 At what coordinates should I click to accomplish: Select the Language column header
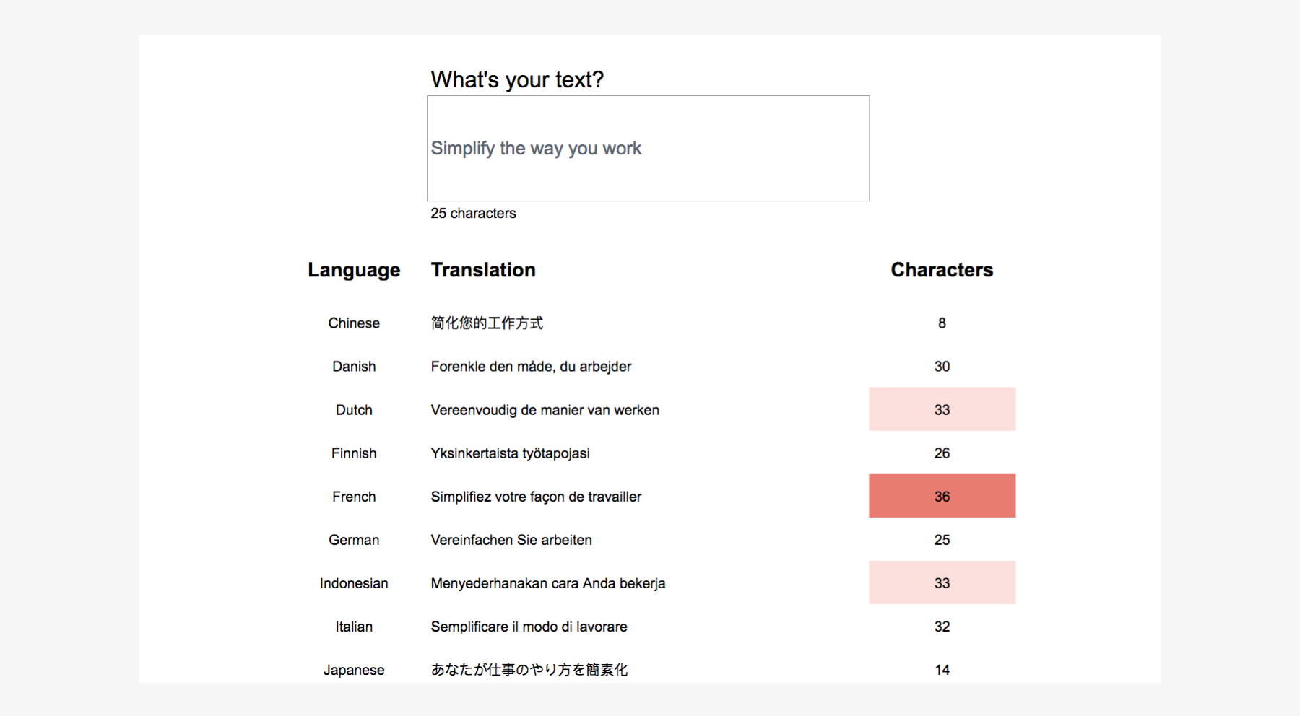[353, 270]
